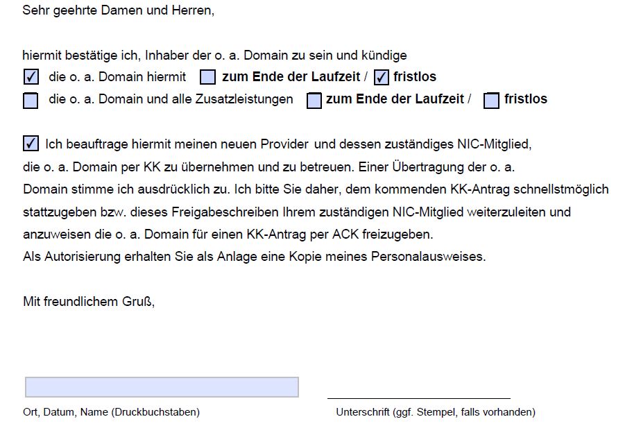641x435 pixels.
Task: Tick second-row 'zum Ende der Laufzeit' checkbox
Action: point(314,101)
